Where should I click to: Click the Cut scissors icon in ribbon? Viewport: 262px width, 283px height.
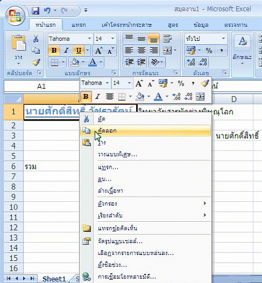click(36, 39)
